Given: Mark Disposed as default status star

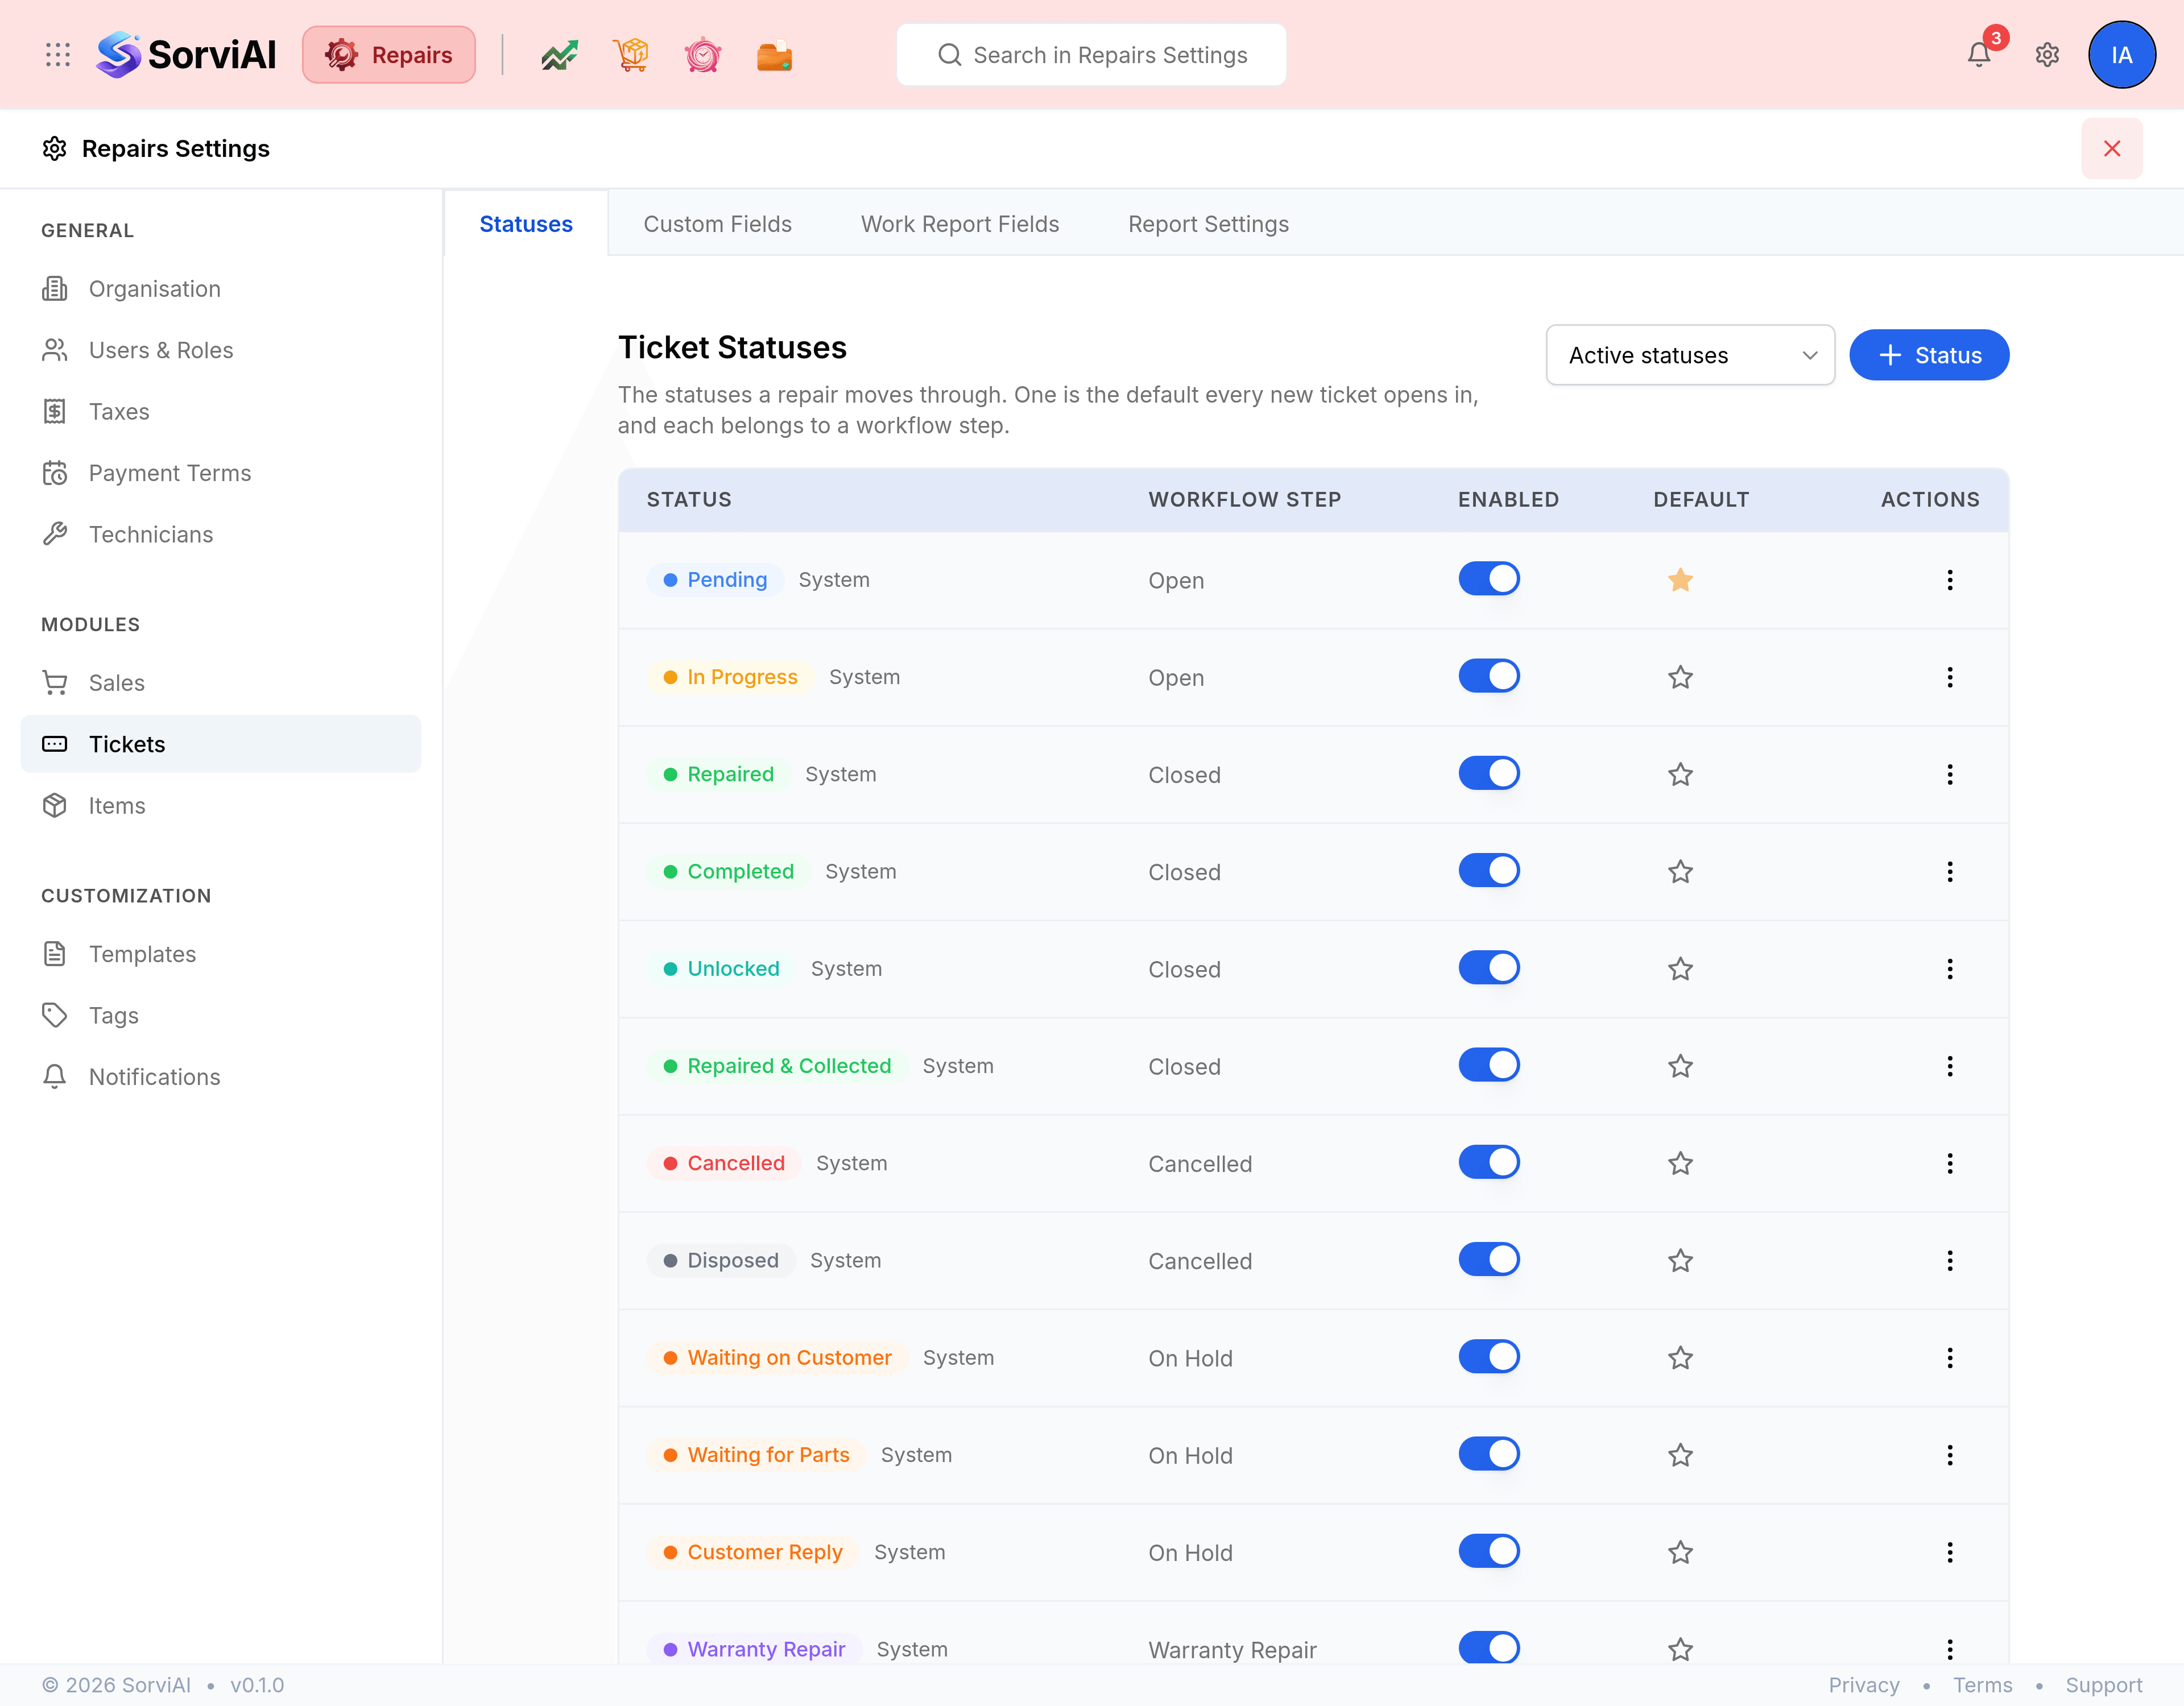Looking at the screenshot, I should coord(1680,1261).
